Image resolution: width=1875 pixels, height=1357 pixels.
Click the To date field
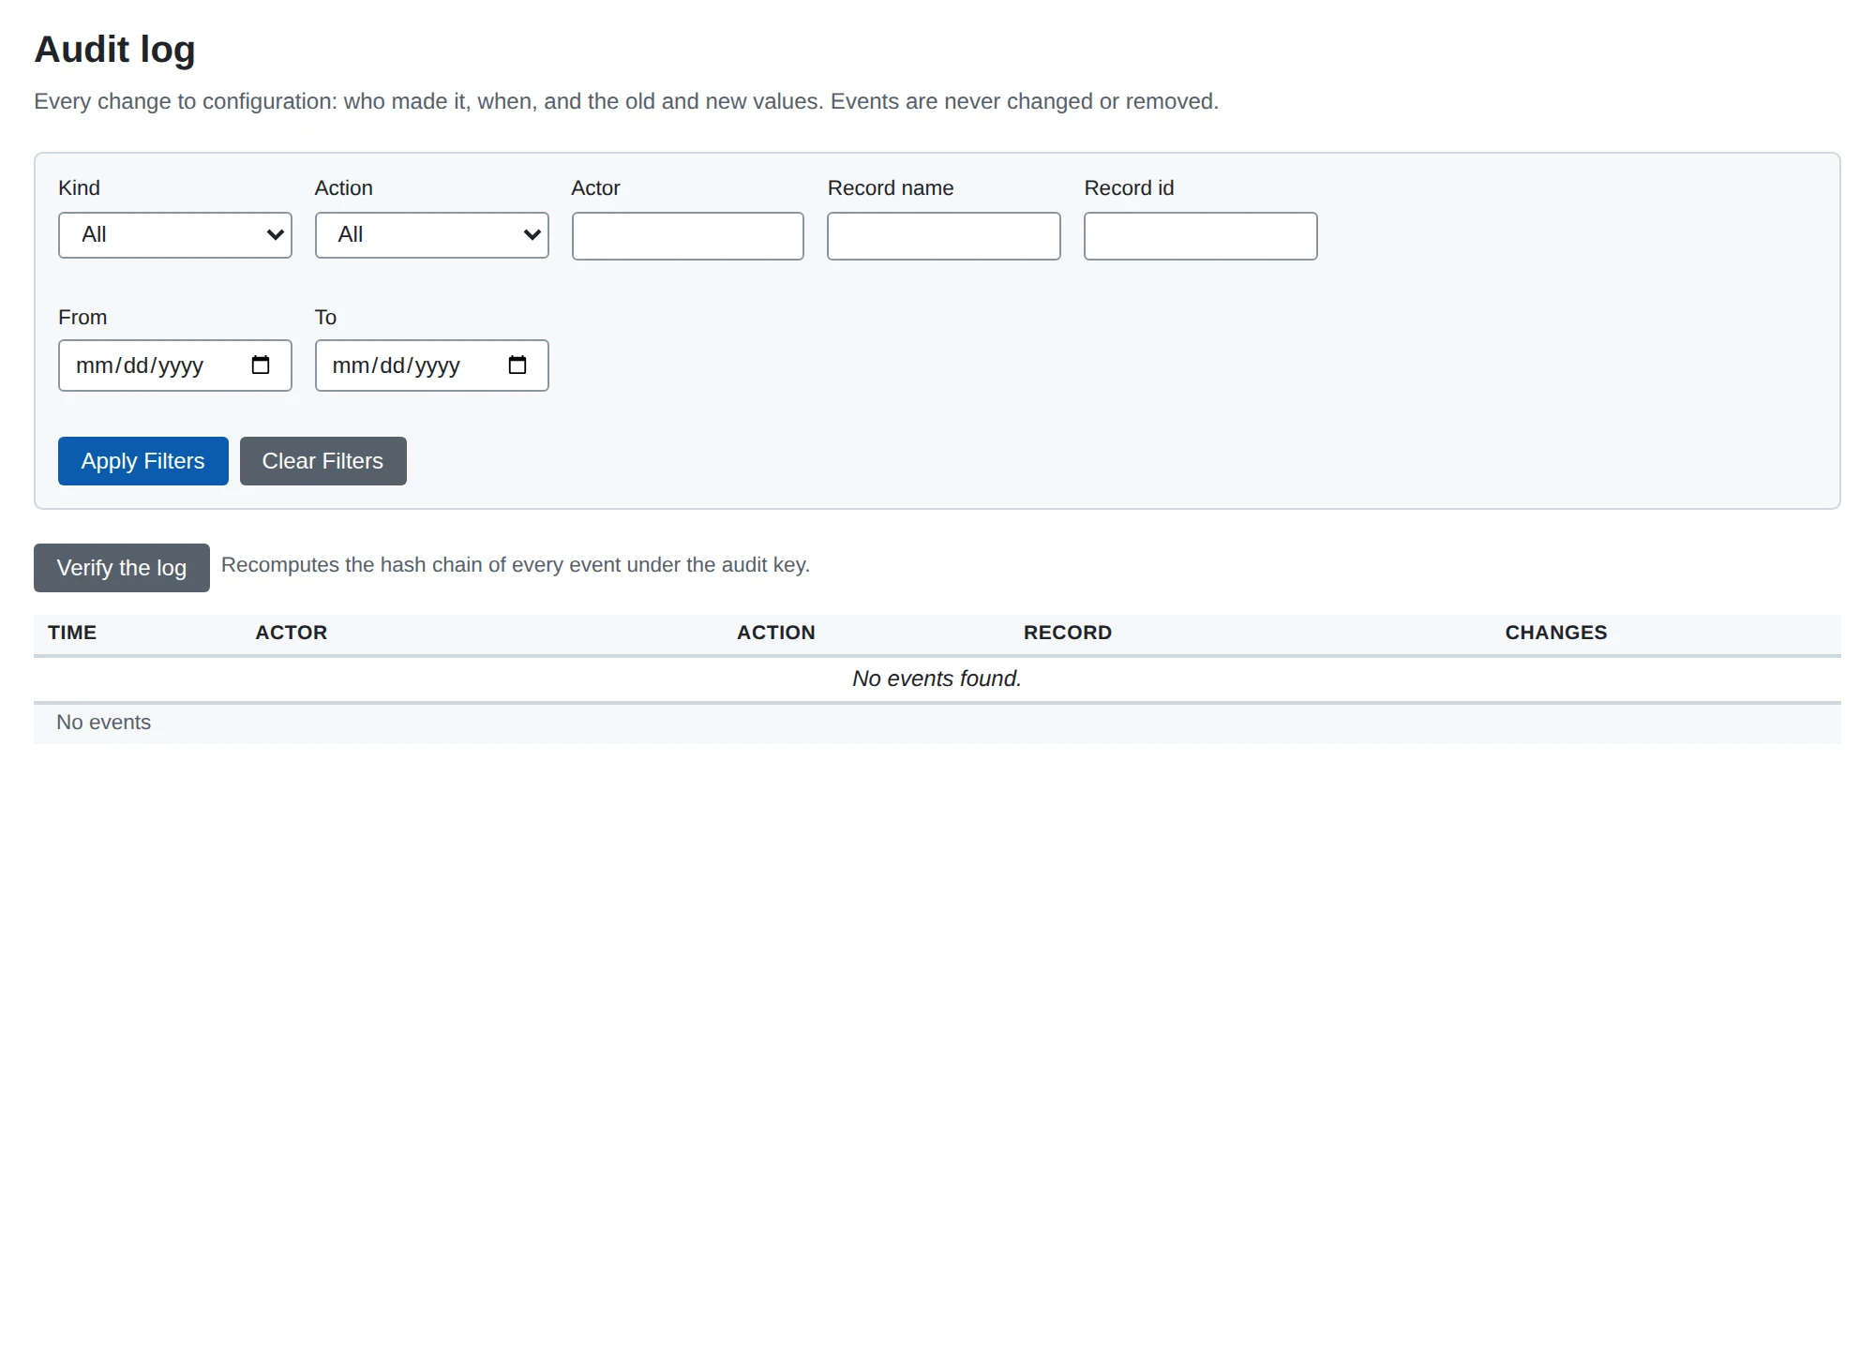point(431,365)
